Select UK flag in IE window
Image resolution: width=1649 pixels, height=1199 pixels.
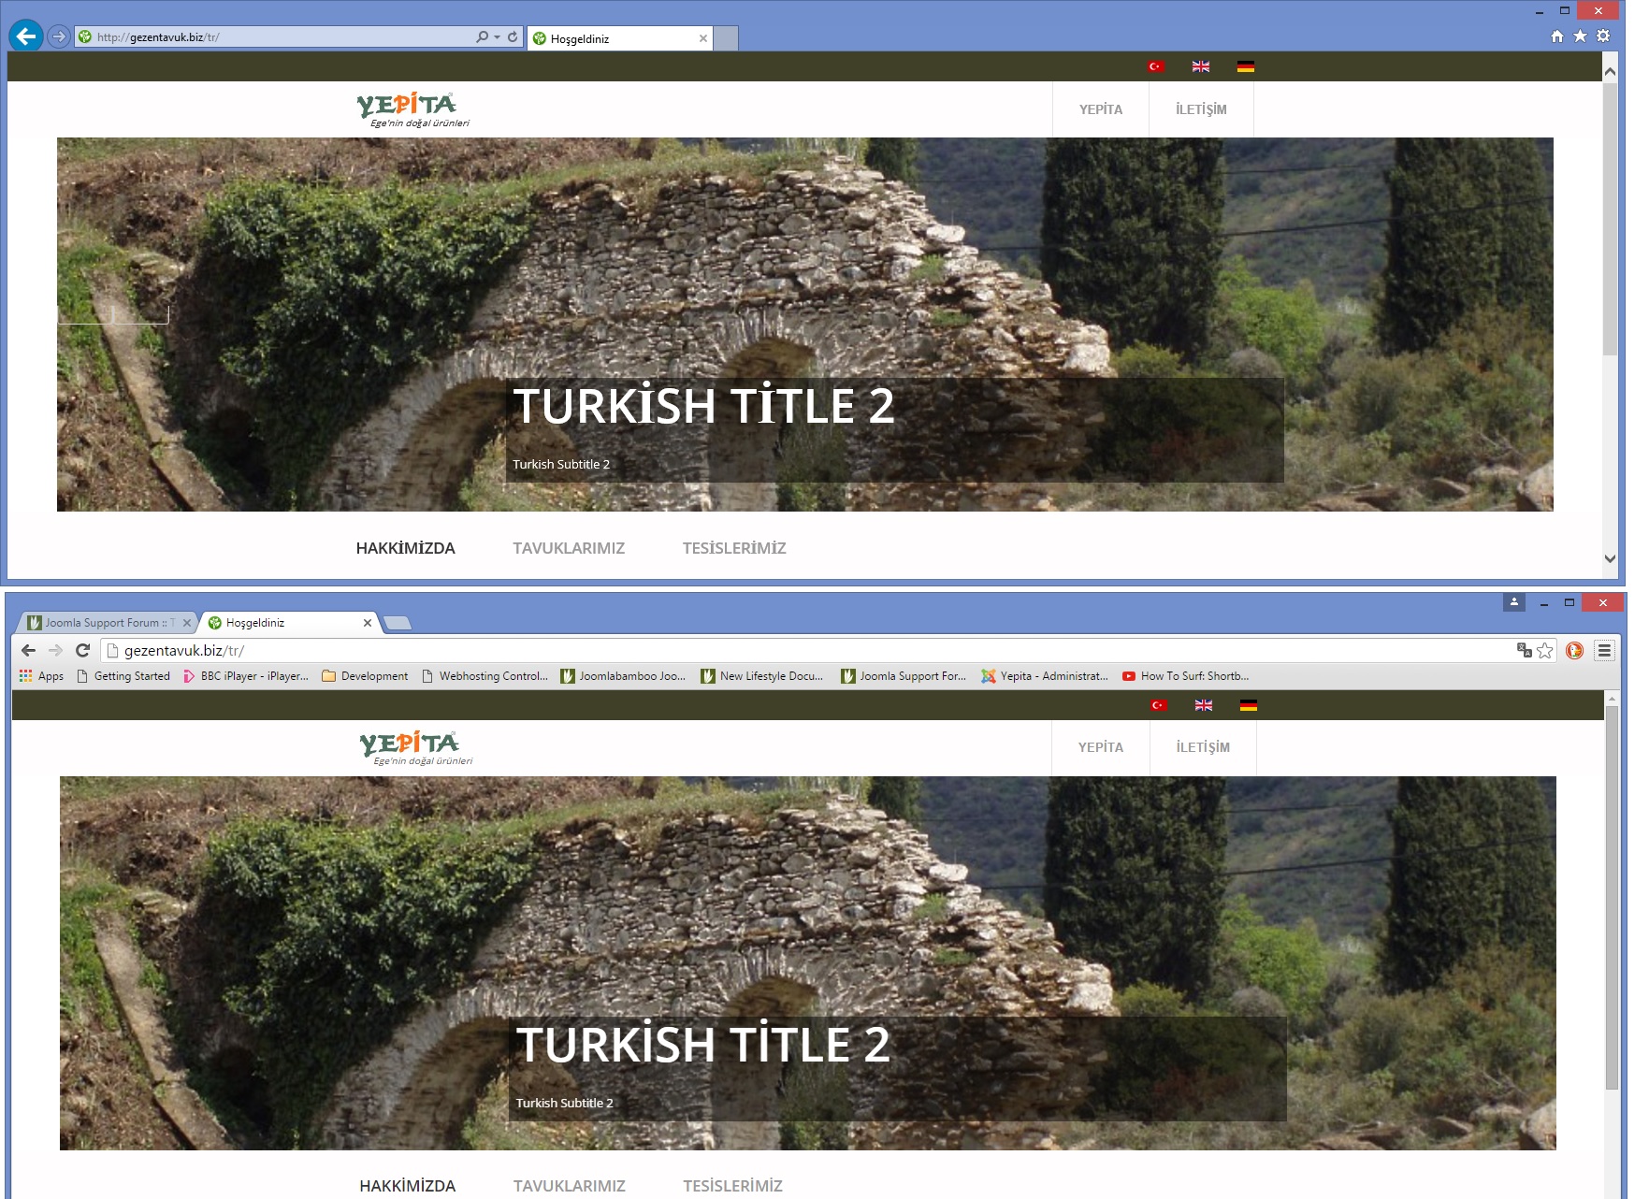(1201, 66)
